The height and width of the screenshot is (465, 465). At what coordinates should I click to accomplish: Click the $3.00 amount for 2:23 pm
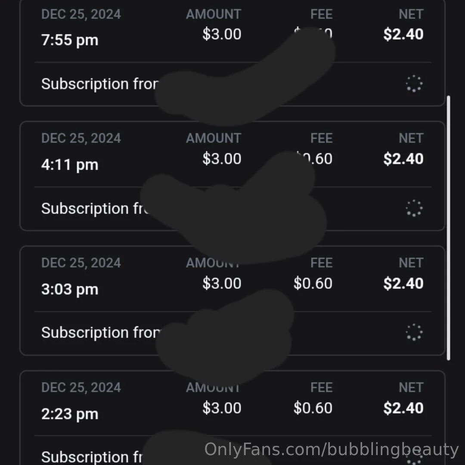click(222, 408)
